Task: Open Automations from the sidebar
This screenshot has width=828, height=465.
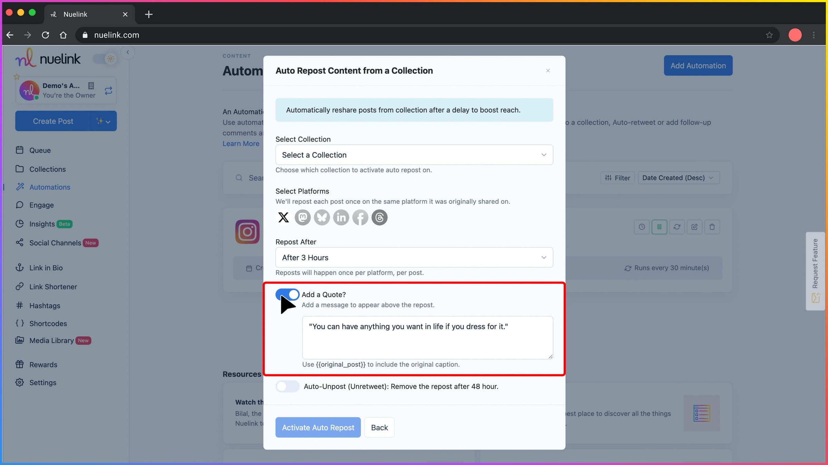Action: click(50, 187)
